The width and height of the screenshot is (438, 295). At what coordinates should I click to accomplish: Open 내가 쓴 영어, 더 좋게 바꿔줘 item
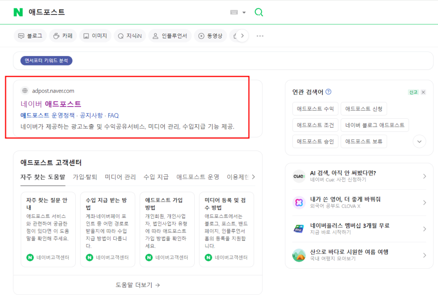click(x=345, y=199)
